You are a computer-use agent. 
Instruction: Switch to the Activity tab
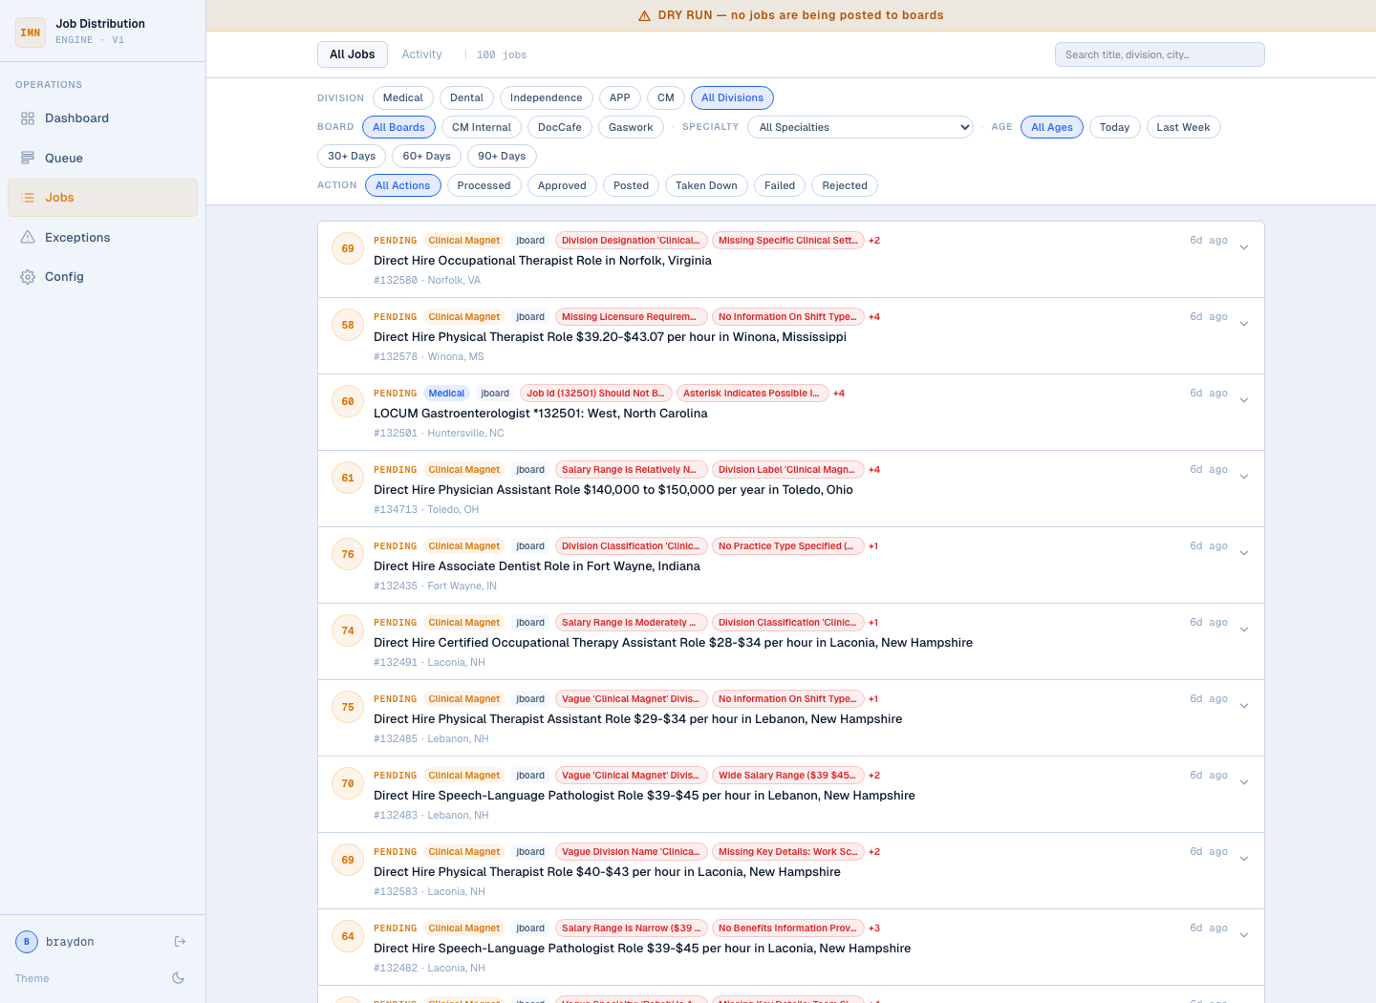tap(421, 54)
